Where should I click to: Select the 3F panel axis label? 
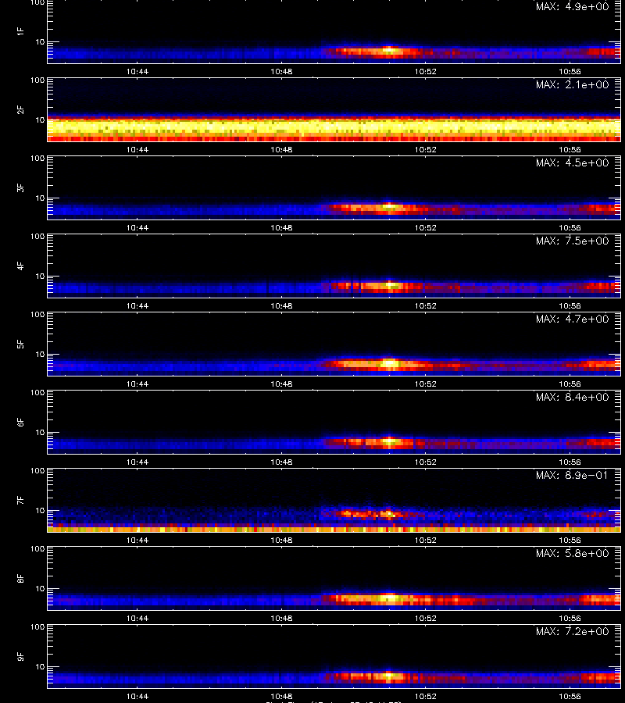[x=20, y=187]
